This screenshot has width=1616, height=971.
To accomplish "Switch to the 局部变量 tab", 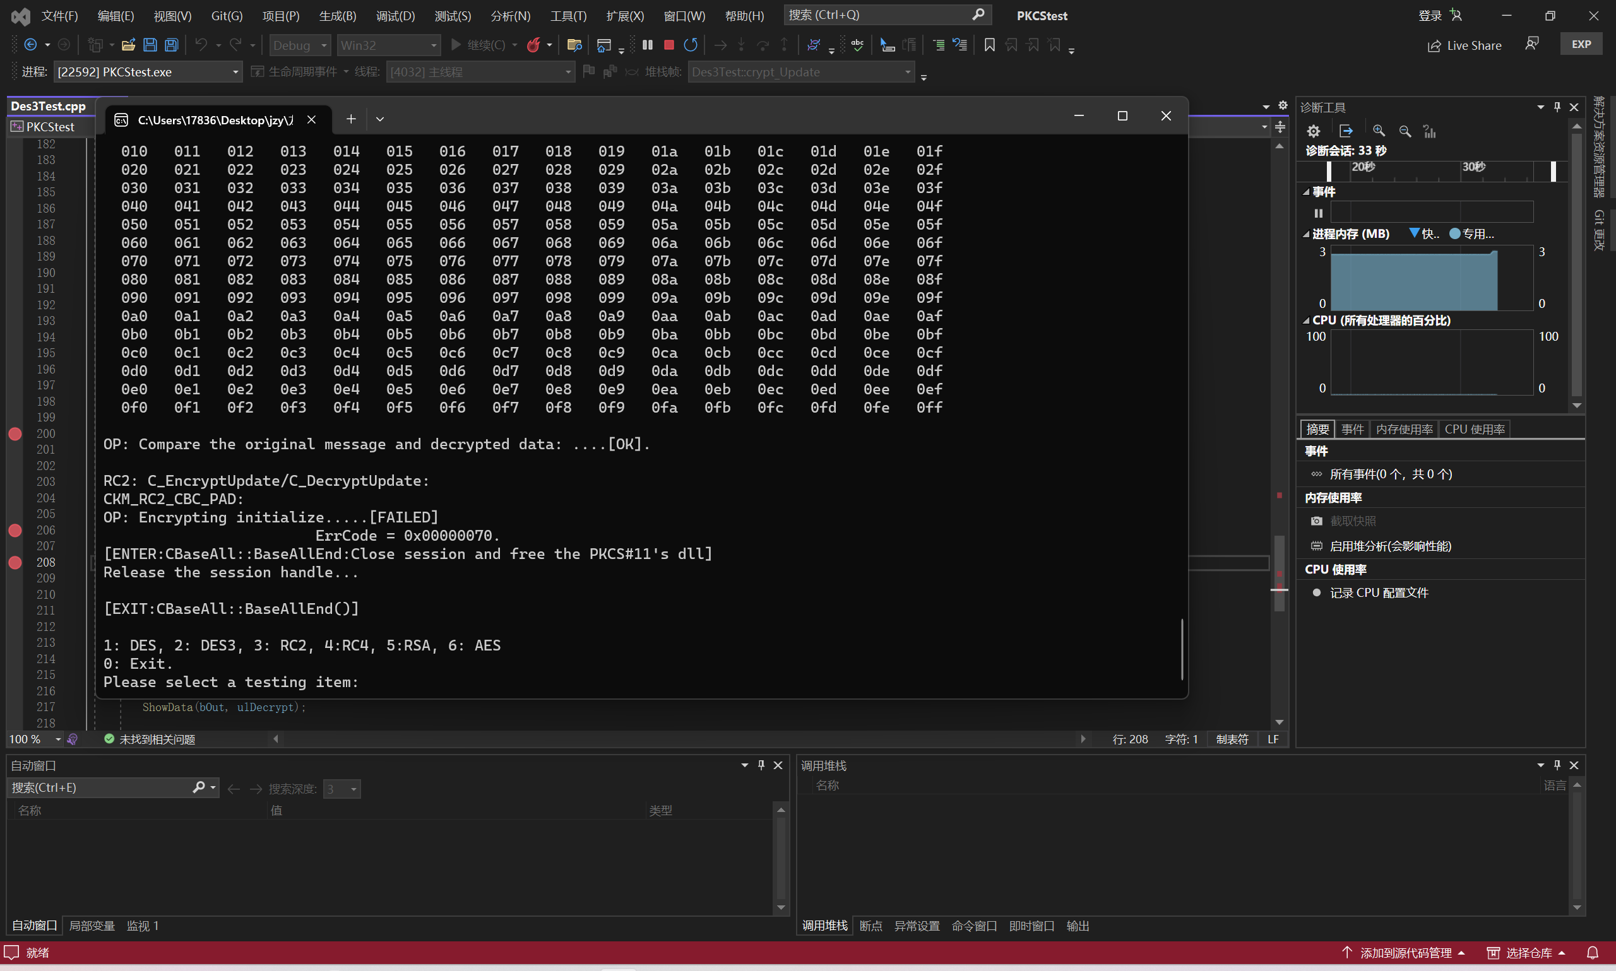I will tap(92, 926).
